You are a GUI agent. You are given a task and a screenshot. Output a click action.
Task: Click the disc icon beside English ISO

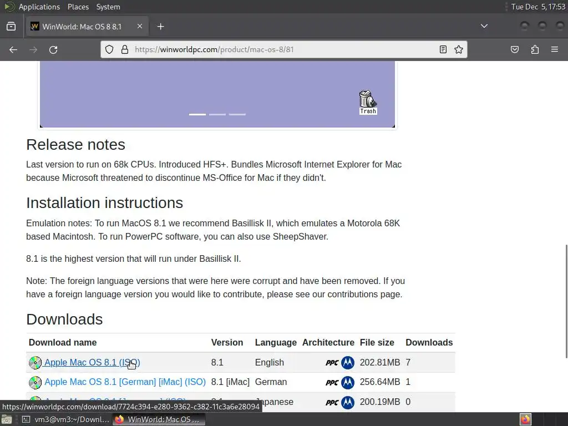click(x=35, y=363)
